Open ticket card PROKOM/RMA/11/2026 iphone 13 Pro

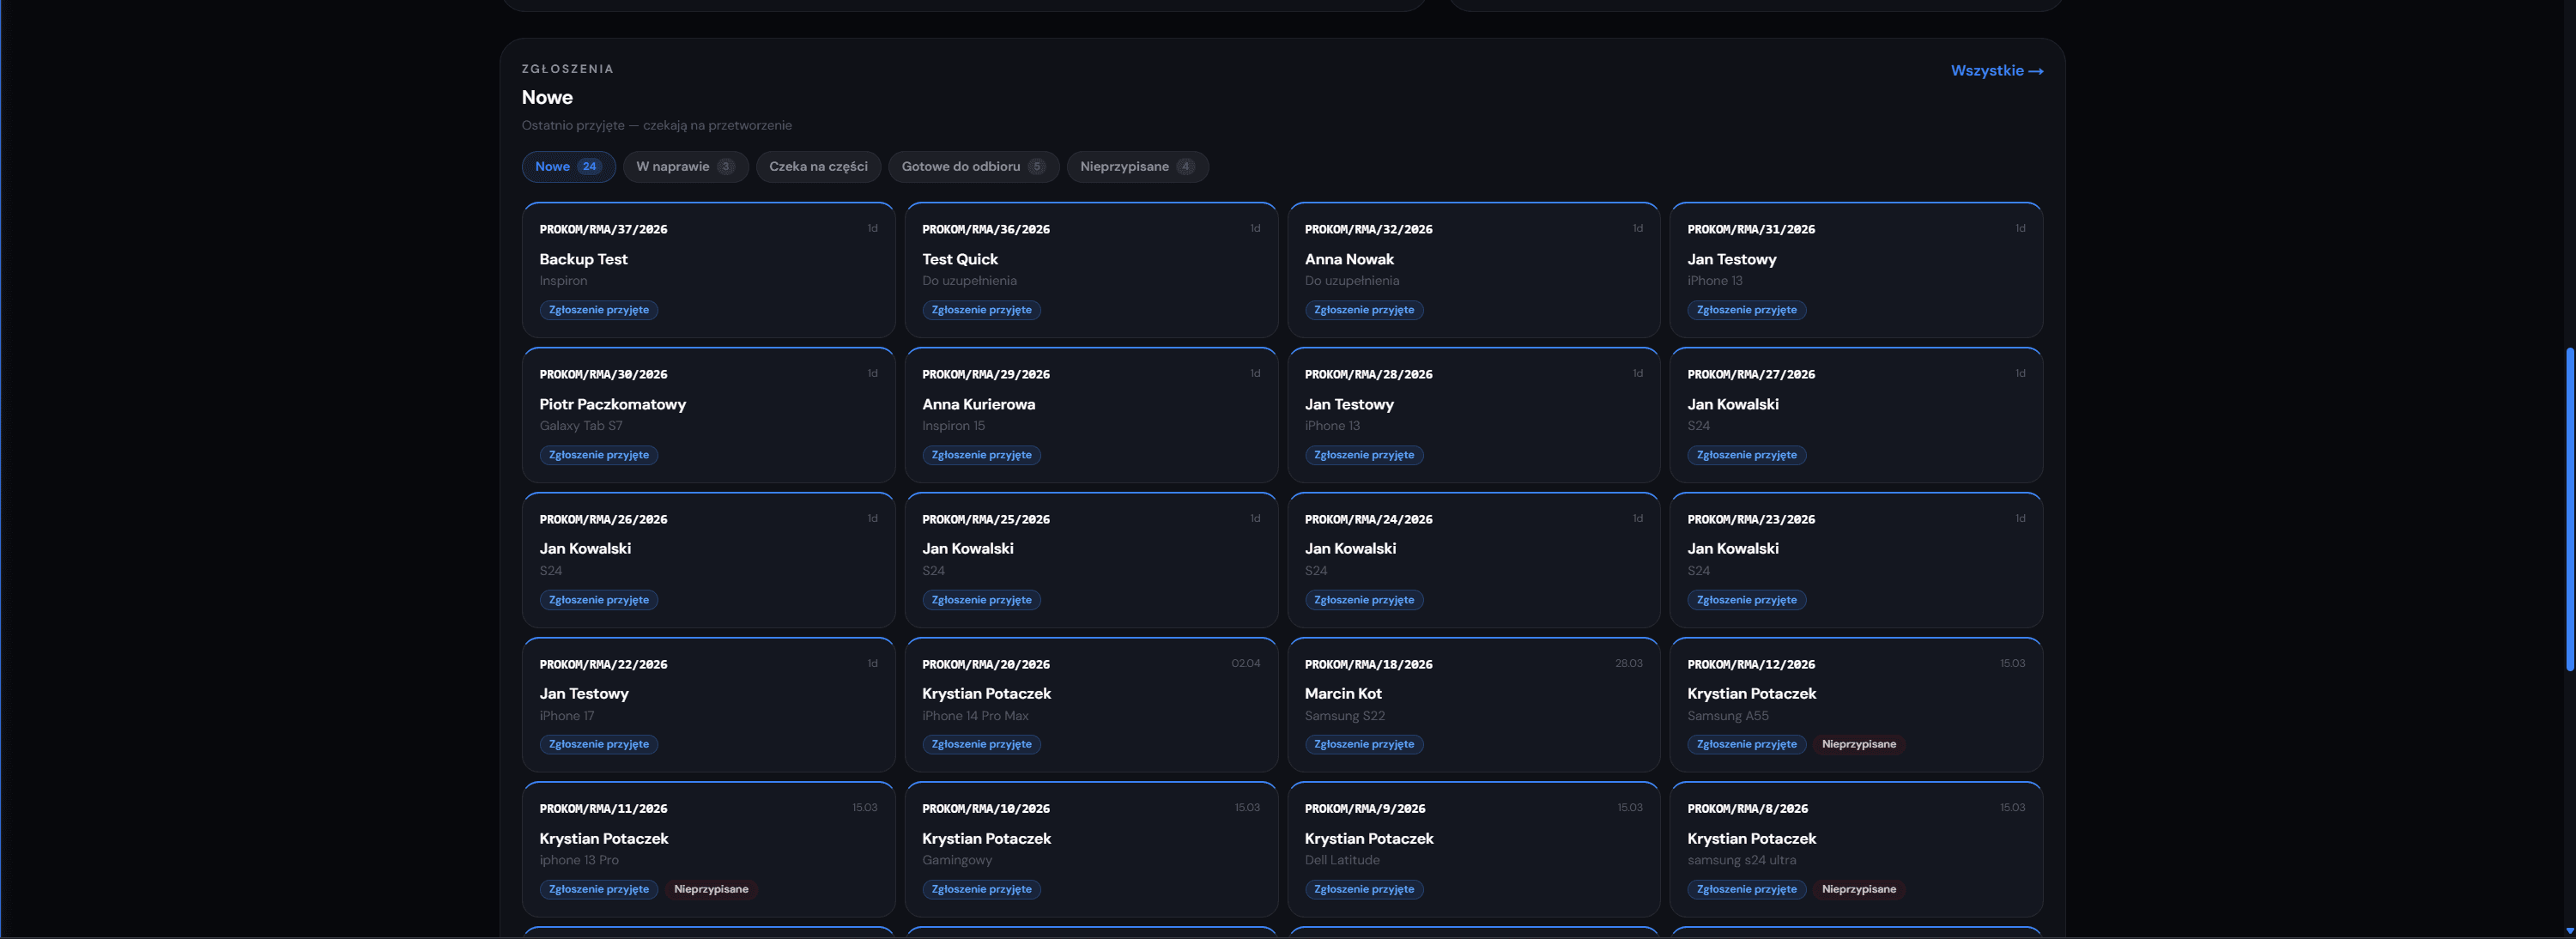(x=708, y=849)
